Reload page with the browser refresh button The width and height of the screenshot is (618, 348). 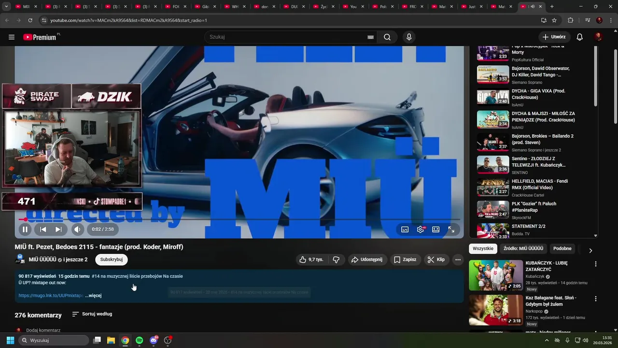point(30,20)
